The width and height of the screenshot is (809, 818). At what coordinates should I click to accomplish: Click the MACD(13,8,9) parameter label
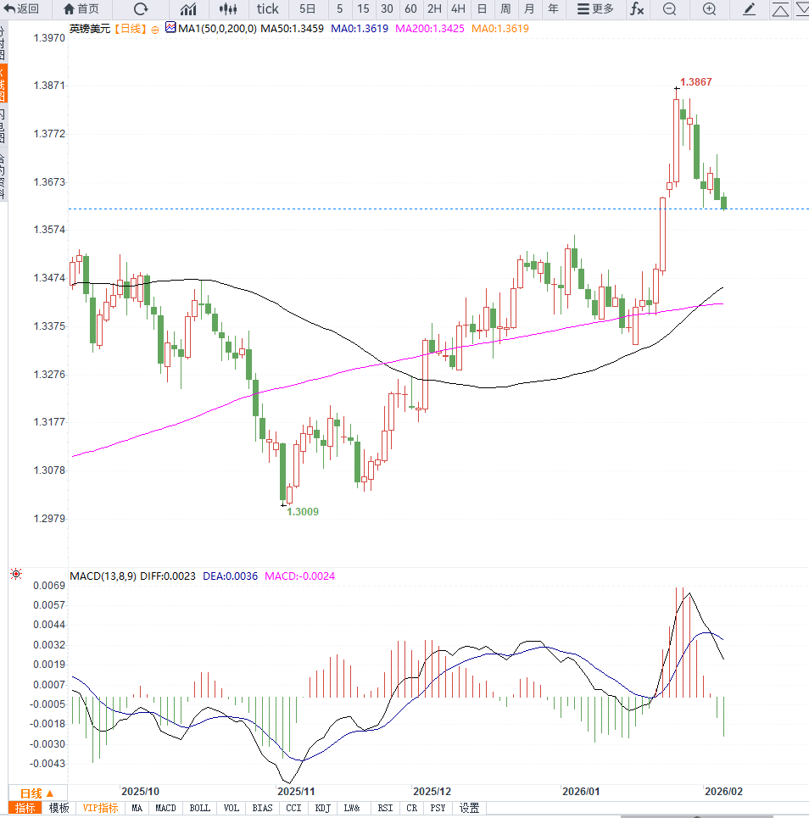103,576
